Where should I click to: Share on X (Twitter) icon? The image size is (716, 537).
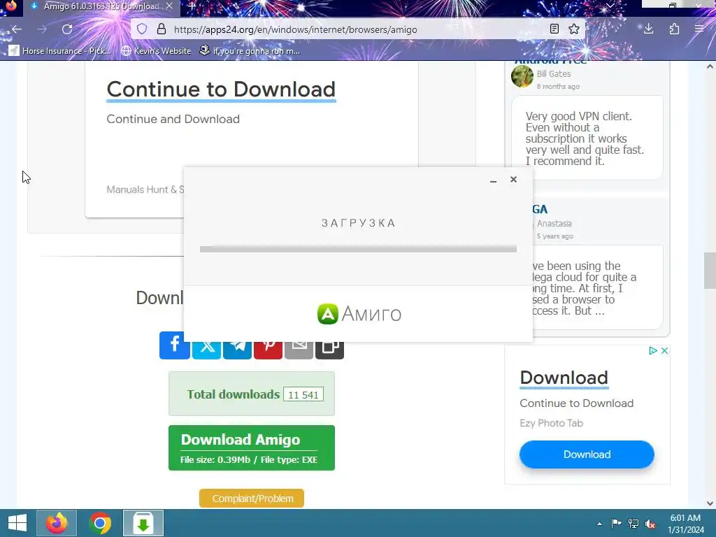pyautogui.click(x=206, y=350)
